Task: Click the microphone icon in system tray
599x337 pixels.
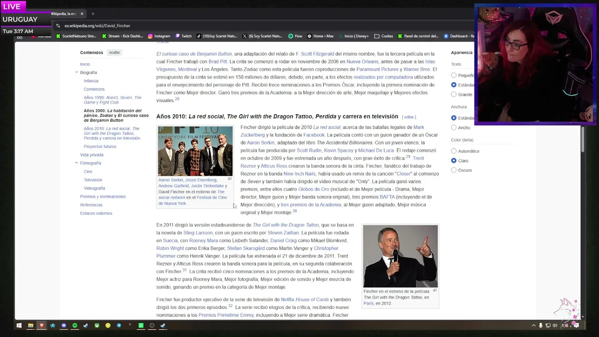Action: [x=541, y=325]
